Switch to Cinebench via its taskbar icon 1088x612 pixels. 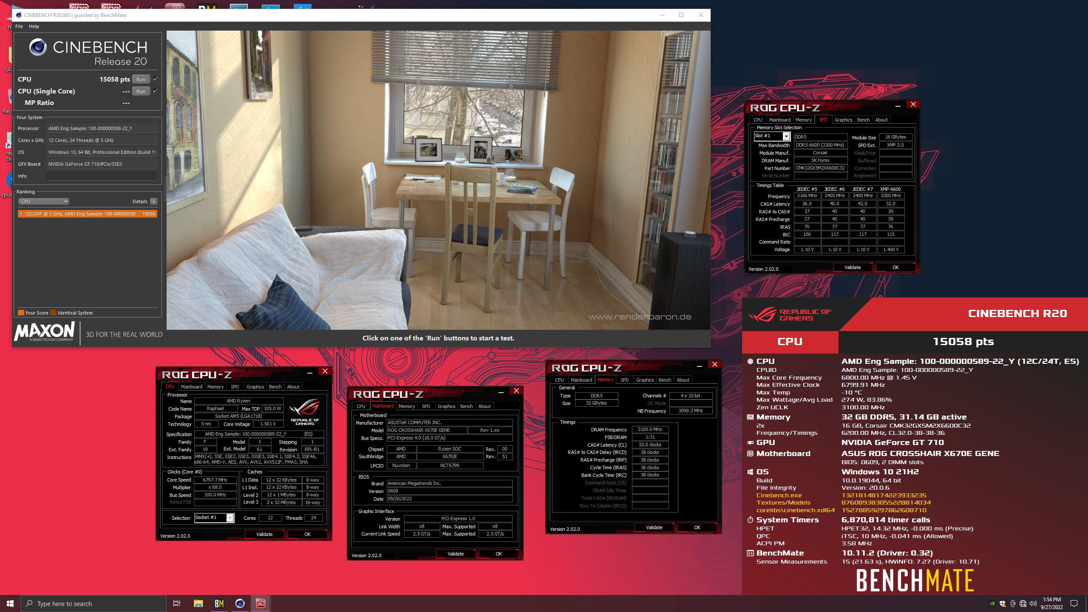coord(240,603)
